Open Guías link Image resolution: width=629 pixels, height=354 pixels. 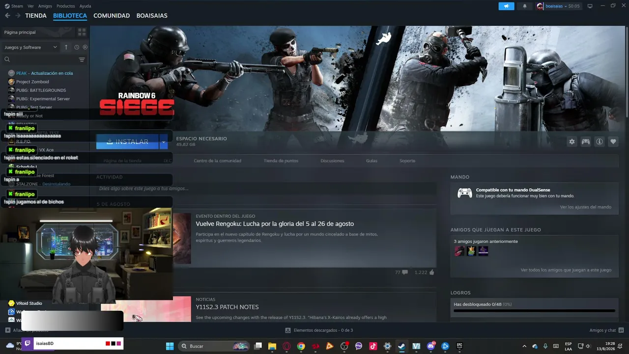372,161
